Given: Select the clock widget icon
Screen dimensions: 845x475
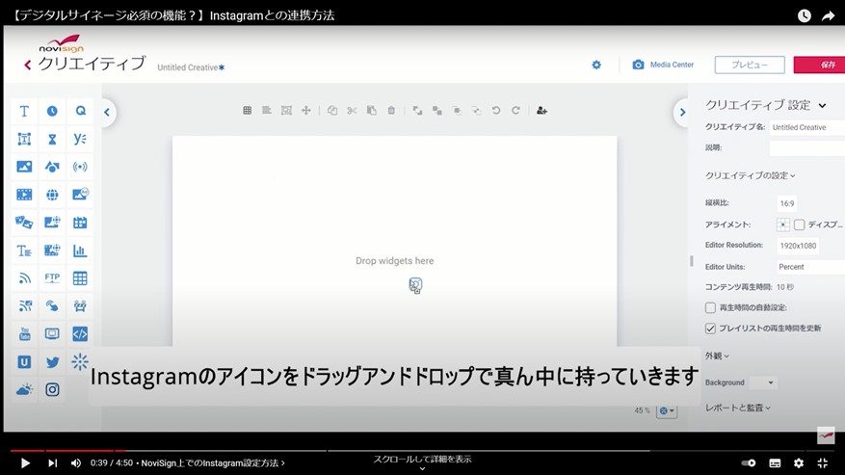Looking at the screenshot, I should pyautogui.click(x=52, y=111).
